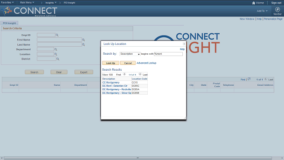Click the Clear button
Viewport: 284px width, 160px height.
pyautogui.click(x=59, y=72)
